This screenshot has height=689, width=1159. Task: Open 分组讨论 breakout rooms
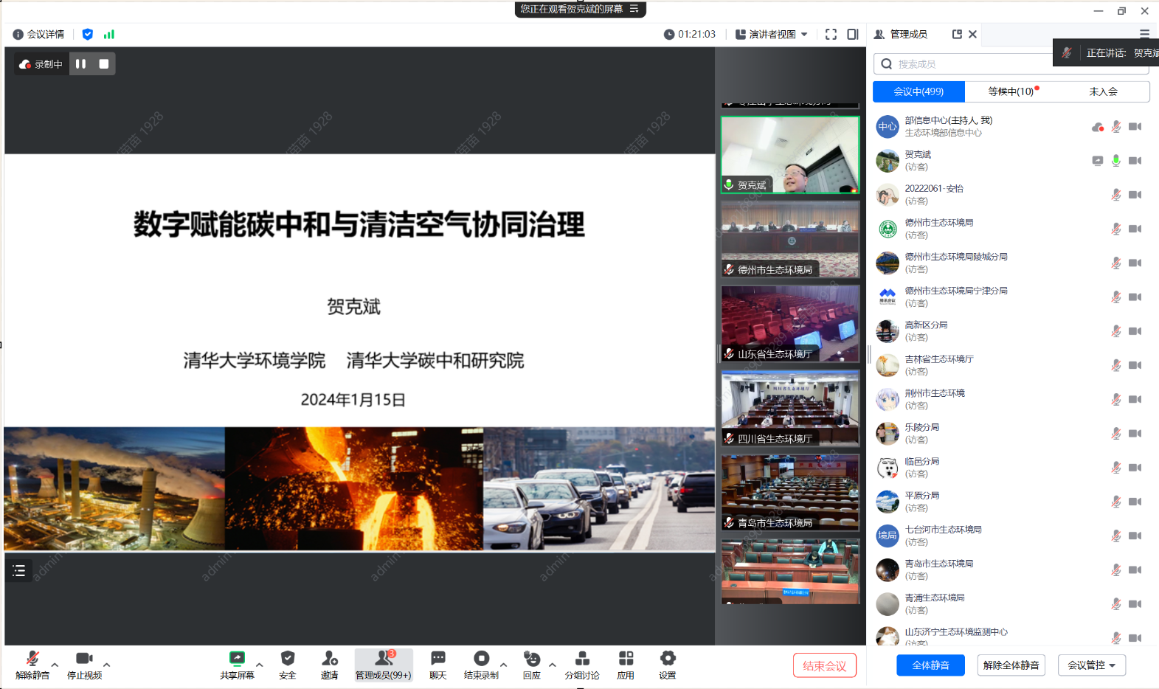tap(582, 659)
